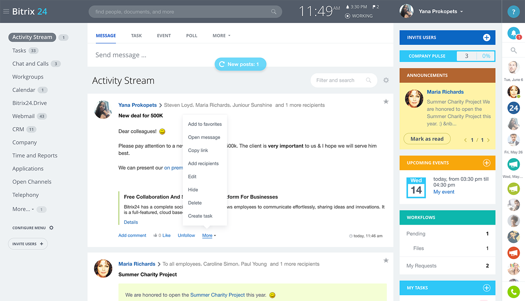Open the hamburger menu next to Bitrix24 logo
The image size is (525, 301).
6,11
